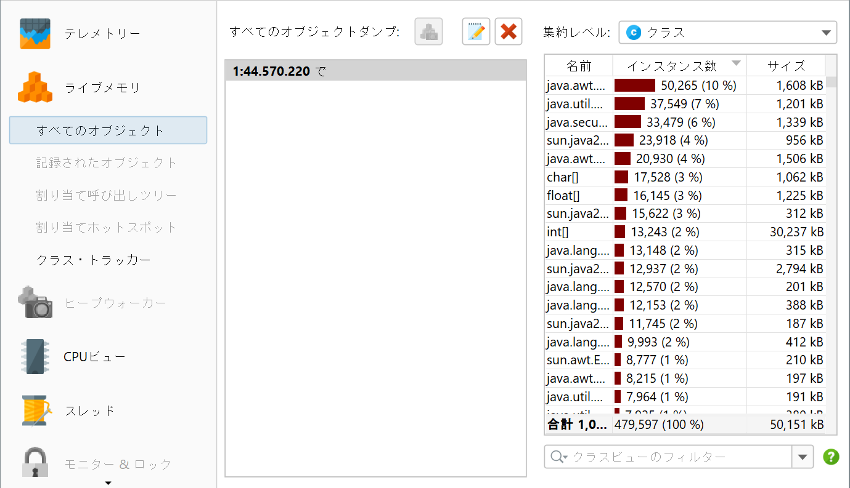Click the red X delete dump icon
Screen dimensions: 850x488
pyautogui.click(x=509, y=32)
